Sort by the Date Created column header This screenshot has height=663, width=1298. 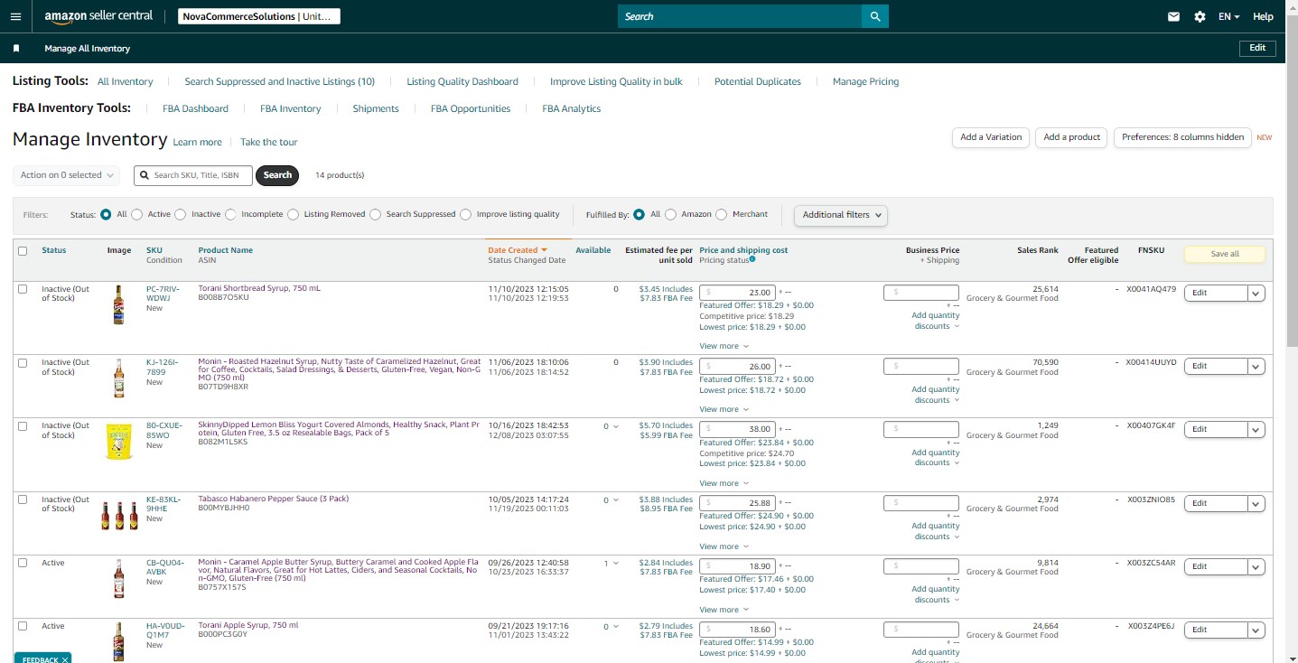(518, 250)
